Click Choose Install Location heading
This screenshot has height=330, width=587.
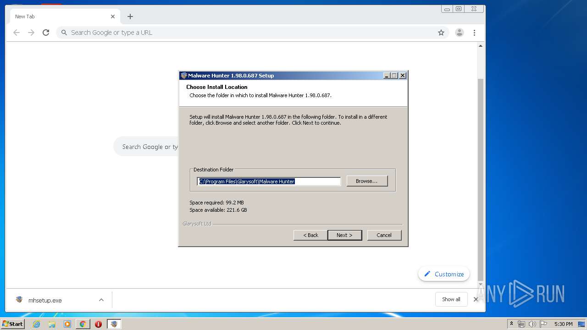click(217, 87)
